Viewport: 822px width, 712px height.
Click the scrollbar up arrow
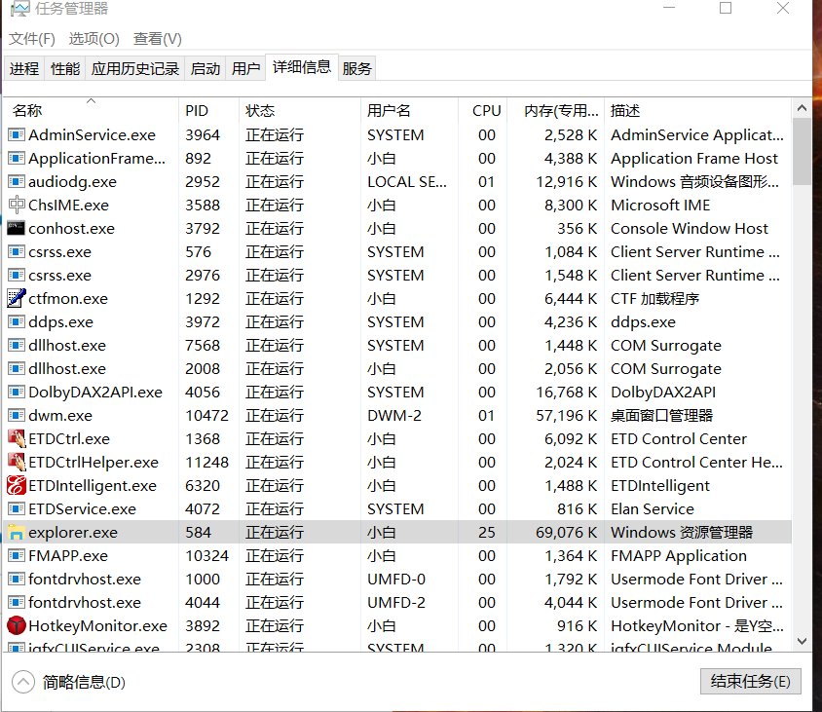pyautogui.click(x=802, y=108)
